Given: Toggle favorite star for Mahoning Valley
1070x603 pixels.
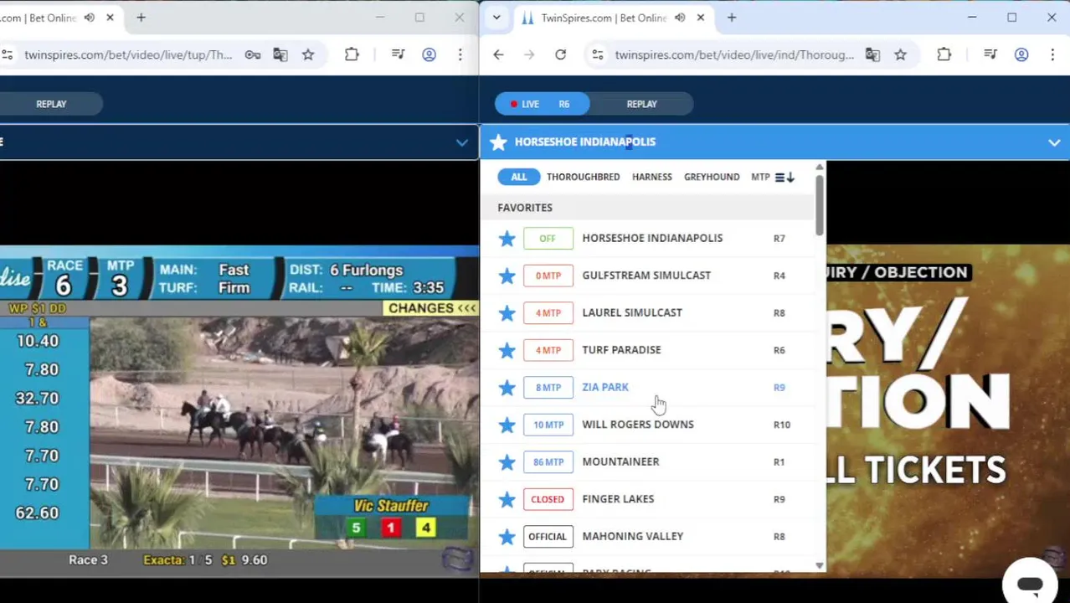Looking at the screenshot, I should point(507,537).
